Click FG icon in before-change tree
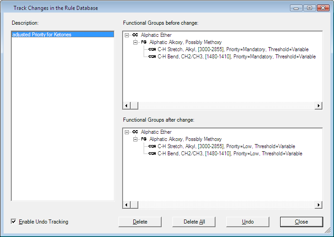 point(144,42)
